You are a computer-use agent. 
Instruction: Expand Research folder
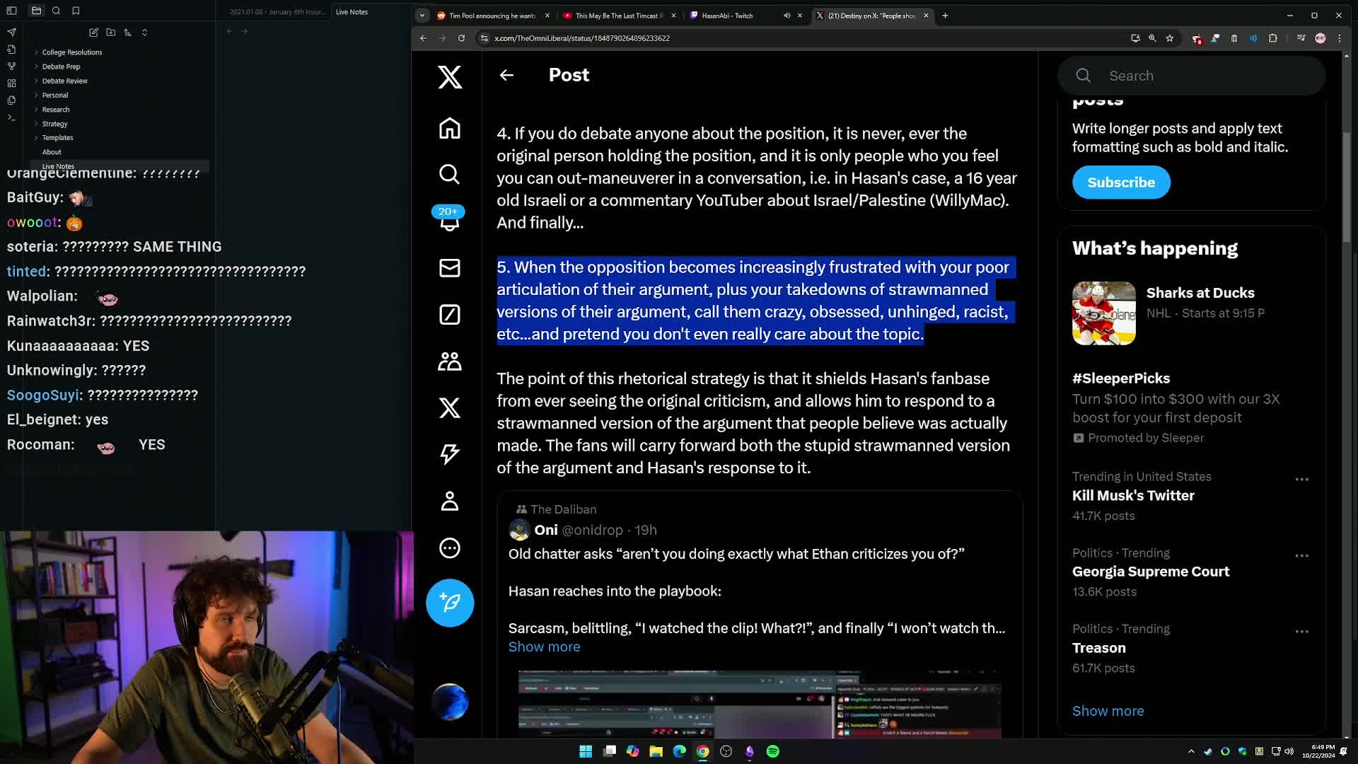(56, 110)
